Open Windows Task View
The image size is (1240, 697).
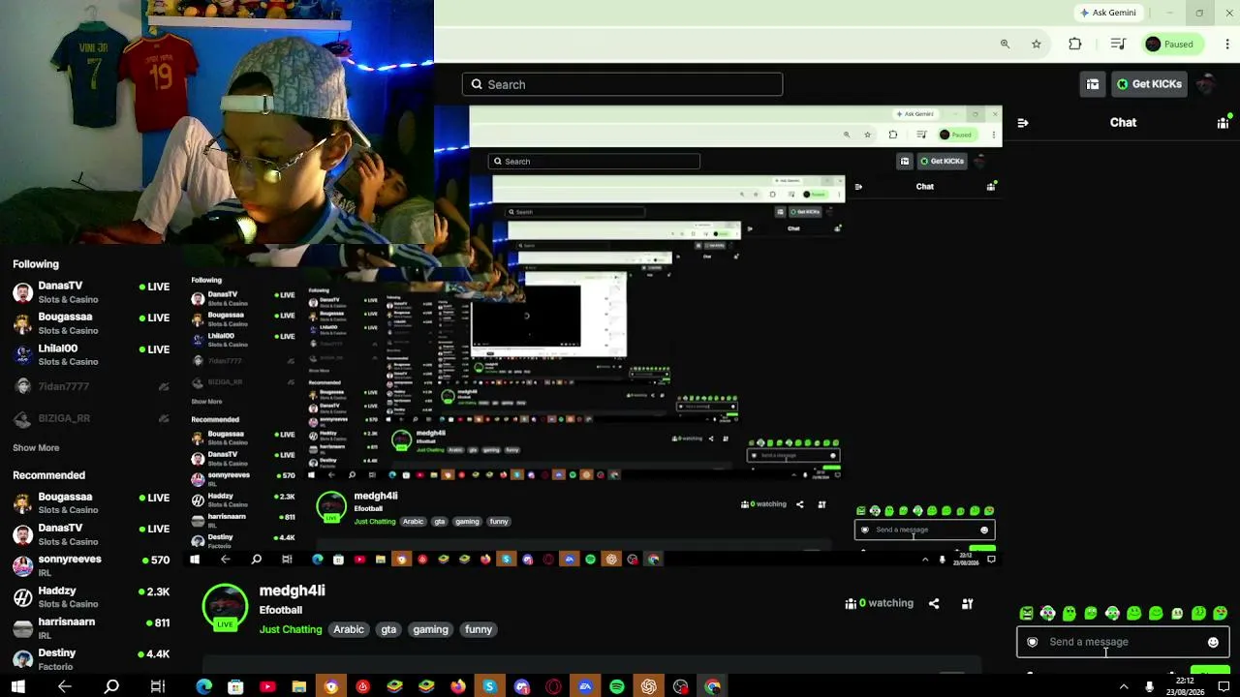pyautogui.click(x=158, y=686)
